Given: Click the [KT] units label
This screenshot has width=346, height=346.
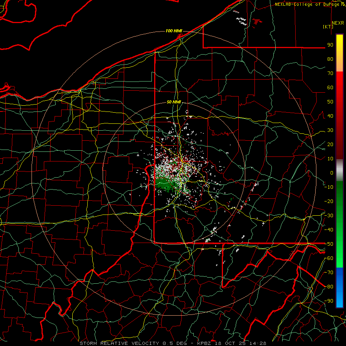Looking at the screenshot, I should (x=328, y=27).
